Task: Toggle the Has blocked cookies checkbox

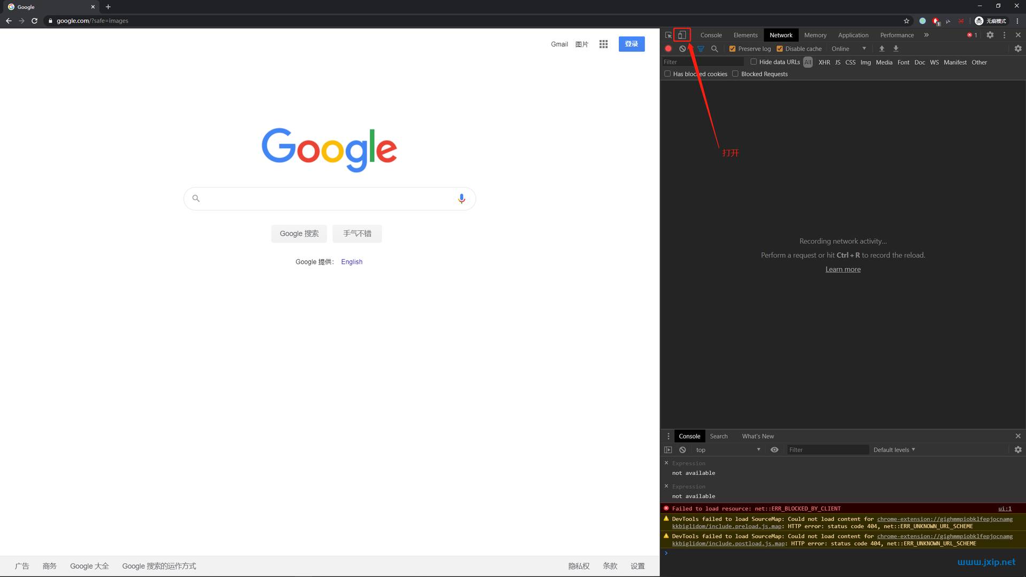Action: 668,74
